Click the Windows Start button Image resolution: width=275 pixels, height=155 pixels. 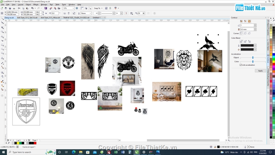(x=3, y=152)
